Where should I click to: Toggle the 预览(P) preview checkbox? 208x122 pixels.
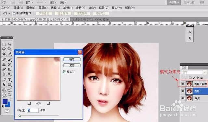pyautogui.click(x=65, y=72)
